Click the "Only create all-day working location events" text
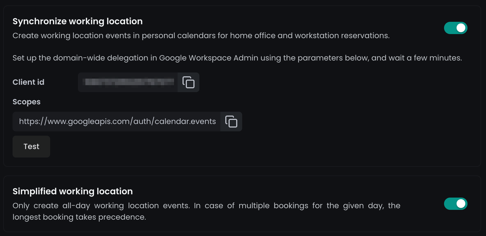486x236 pixels. [x=101, y=205]
